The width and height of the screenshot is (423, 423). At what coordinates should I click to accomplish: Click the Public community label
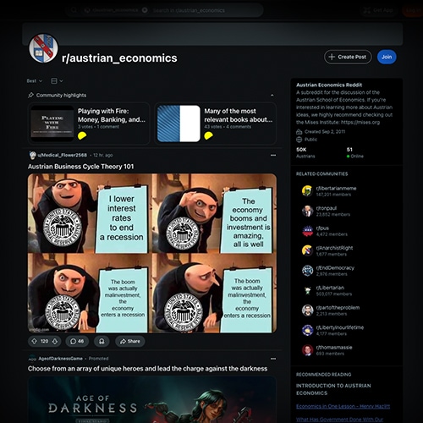coord(310,140)
